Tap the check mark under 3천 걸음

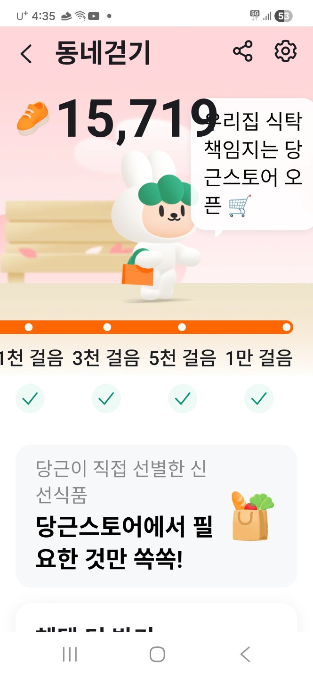point(106,399)
